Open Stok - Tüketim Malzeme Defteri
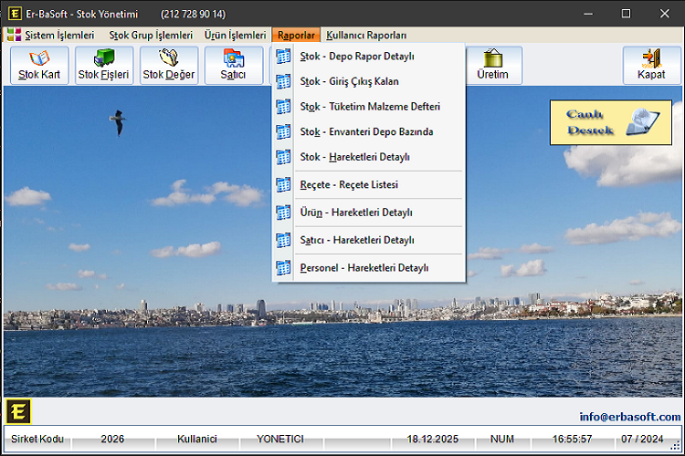 [x=370, y=107]
